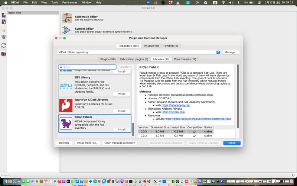
Task: Select the Plugins (59) tab
Action: tap(108, 59)
